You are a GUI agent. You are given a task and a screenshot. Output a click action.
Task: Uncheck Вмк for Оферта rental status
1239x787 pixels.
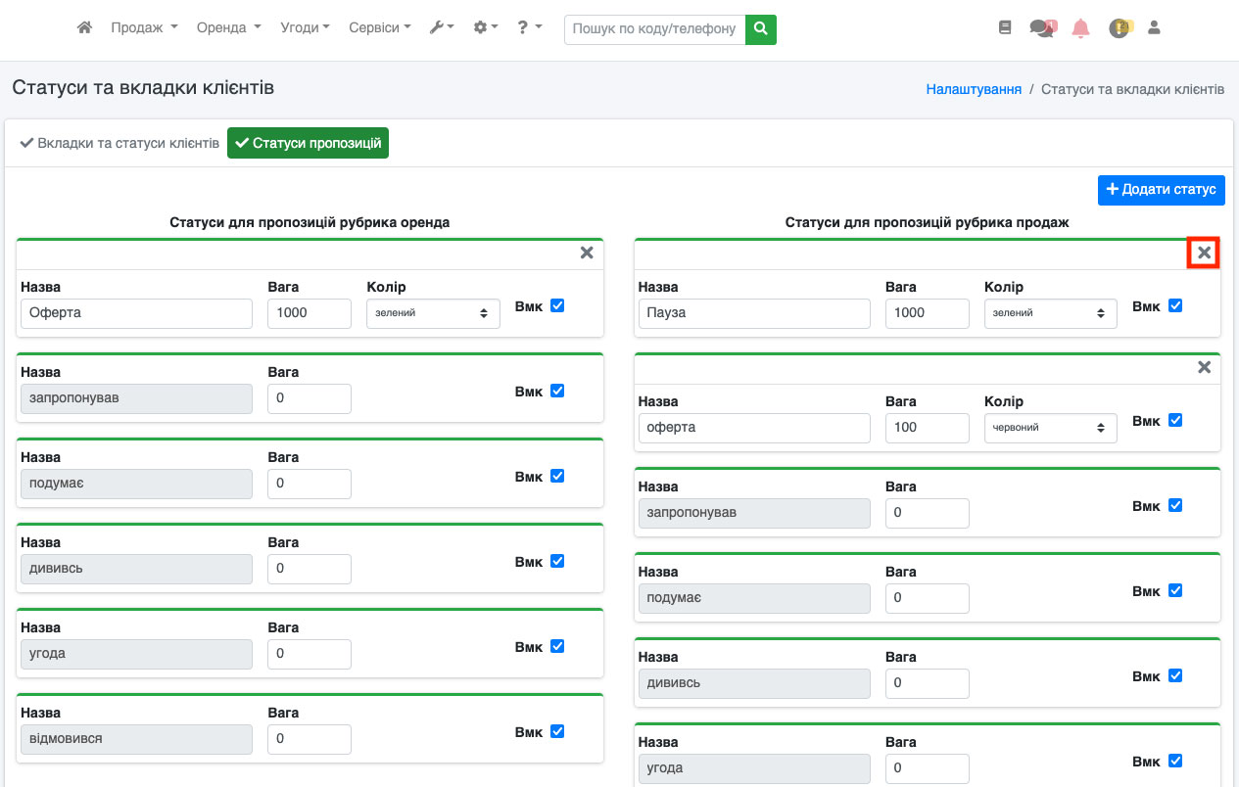point(557,305)
